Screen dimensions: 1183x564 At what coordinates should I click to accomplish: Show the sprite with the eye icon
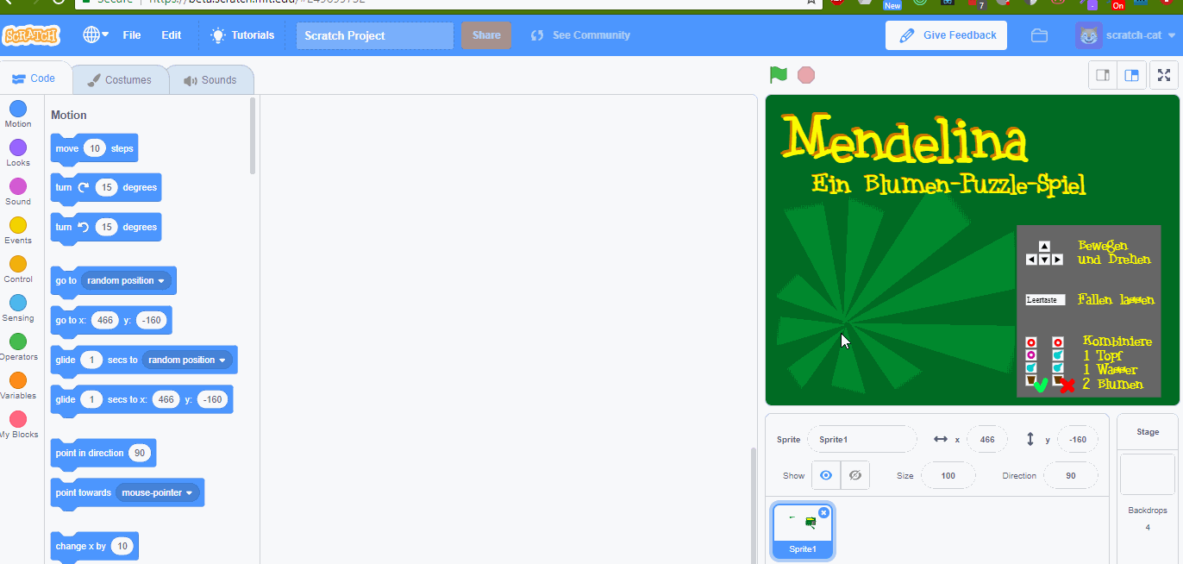(x=826, y=475)
